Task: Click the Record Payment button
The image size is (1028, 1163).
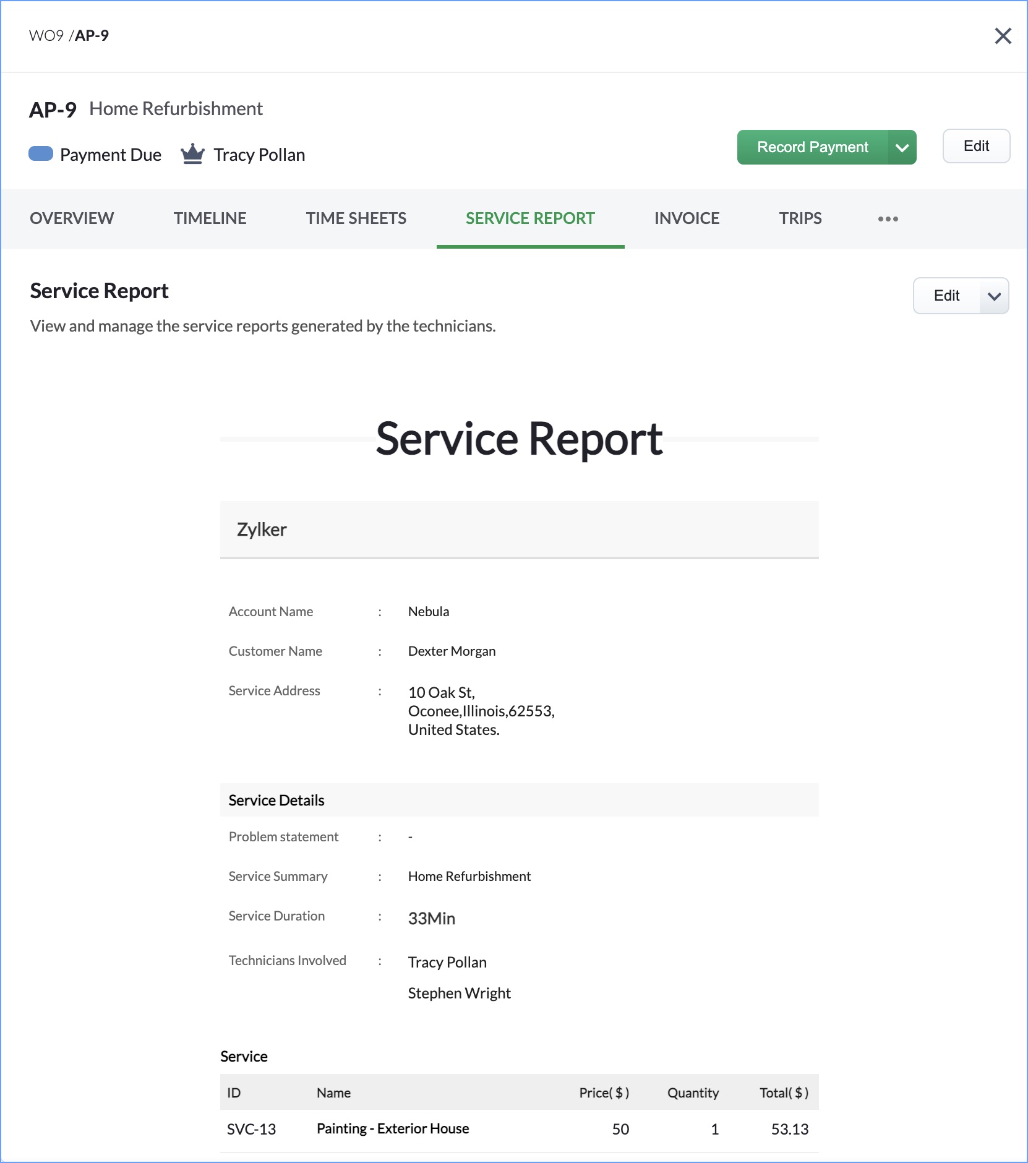Action: point(812,148)
